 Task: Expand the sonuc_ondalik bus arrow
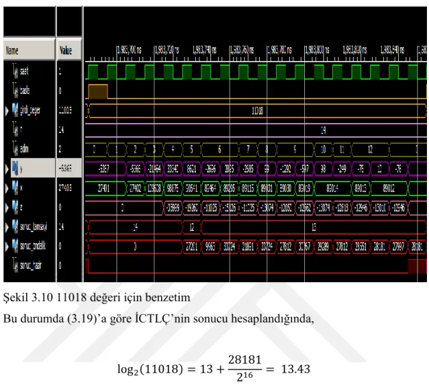pyautogui.click(x=7, y=247)
